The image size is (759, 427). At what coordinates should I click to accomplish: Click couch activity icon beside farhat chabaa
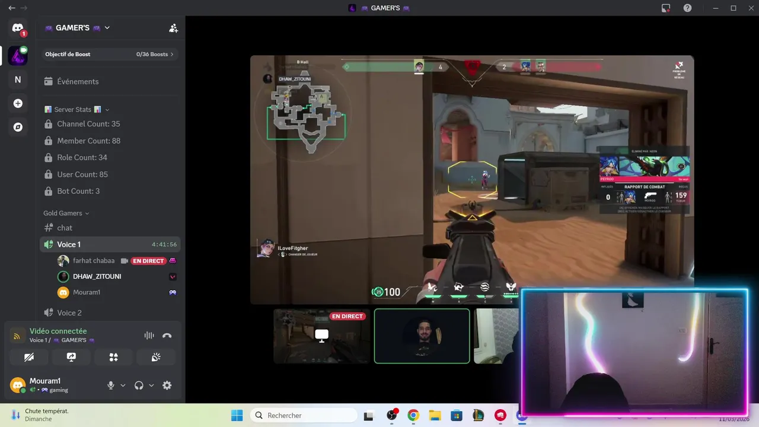[x=173, y=261]
